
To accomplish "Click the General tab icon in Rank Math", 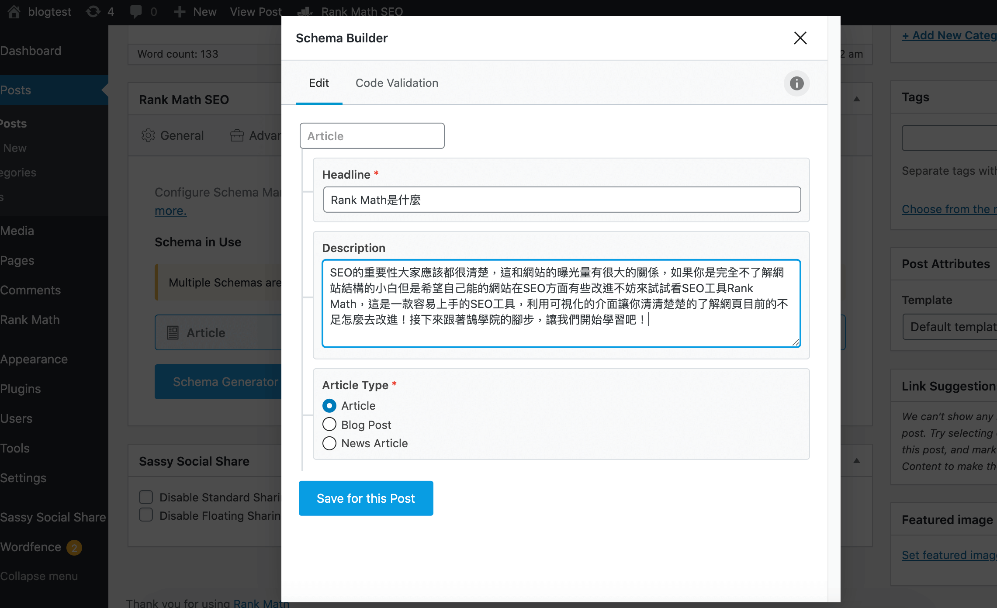I will [149, 135].
